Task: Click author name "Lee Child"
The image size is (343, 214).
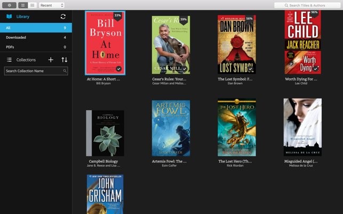Action: coord(301,84)
